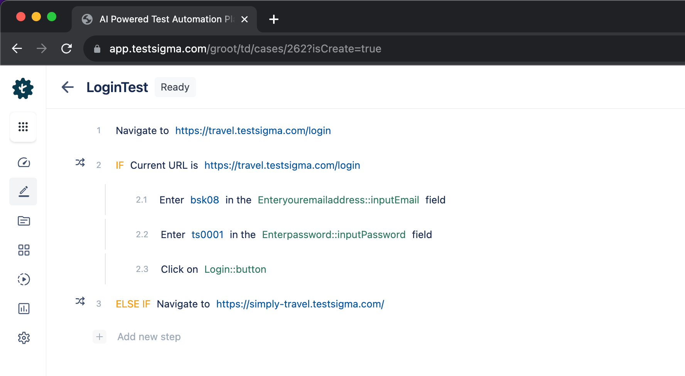Screen dimensions: 685x376
Task: Click the Current URL link in step 2
Action: pyautogui.click(x=282, y=165)
